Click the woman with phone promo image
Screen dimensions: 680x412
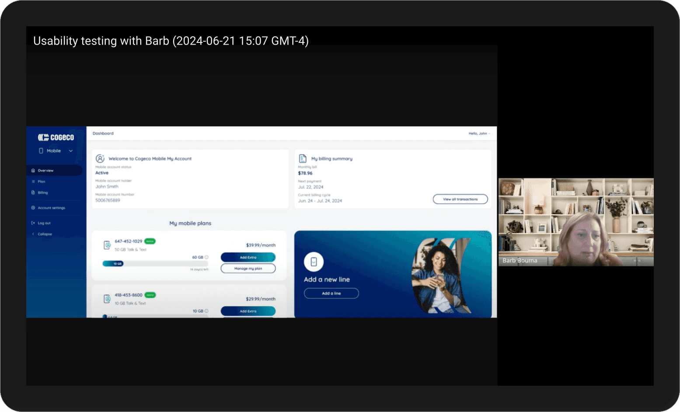coord(442,276)
